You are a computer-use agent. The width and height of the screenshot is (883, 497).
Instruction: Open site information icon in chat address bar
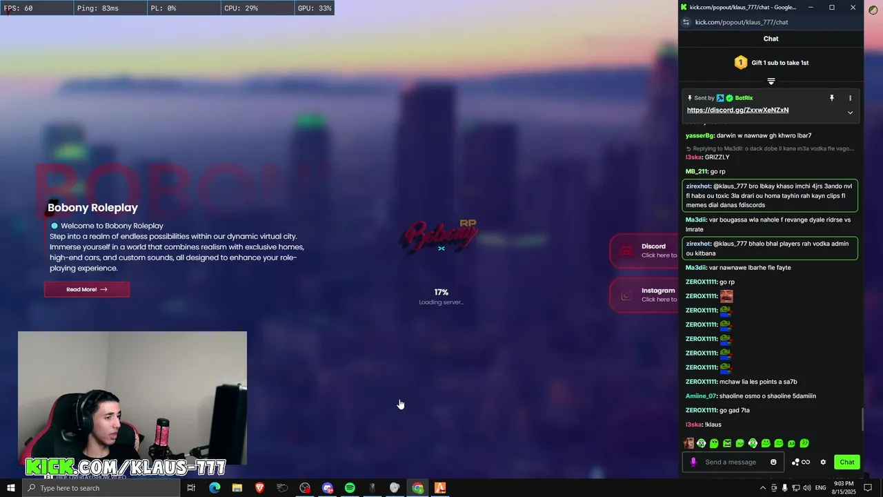686,22
